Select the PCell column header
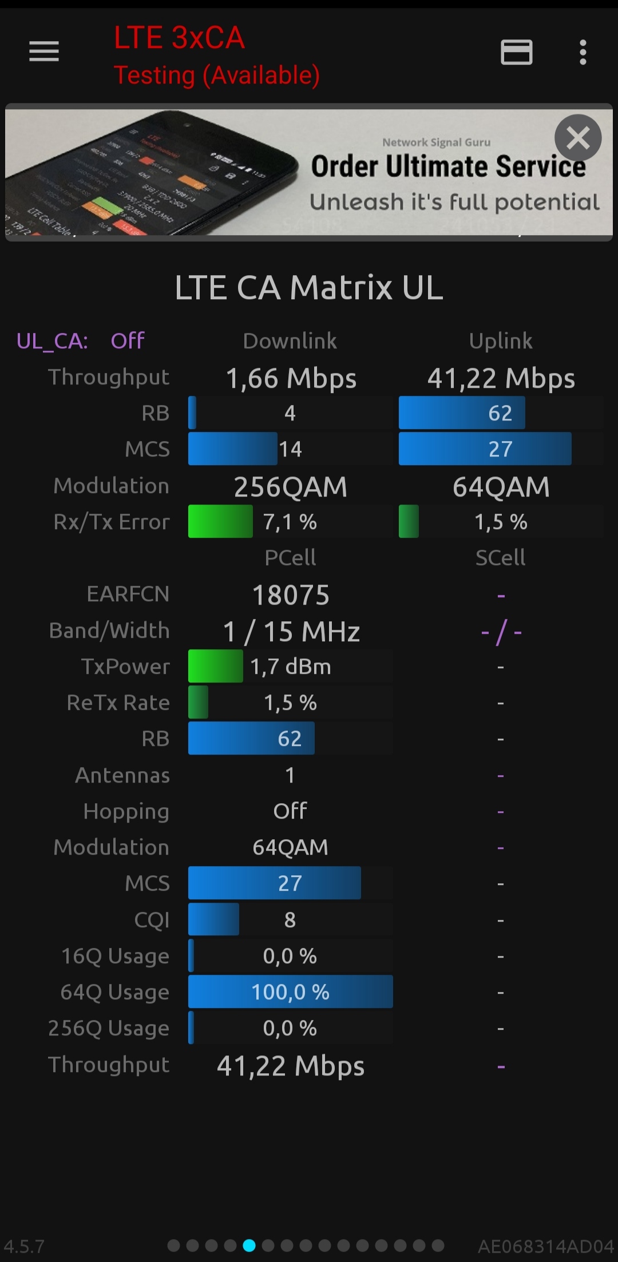The image size is (618, 1262). (x=290, y=558)
